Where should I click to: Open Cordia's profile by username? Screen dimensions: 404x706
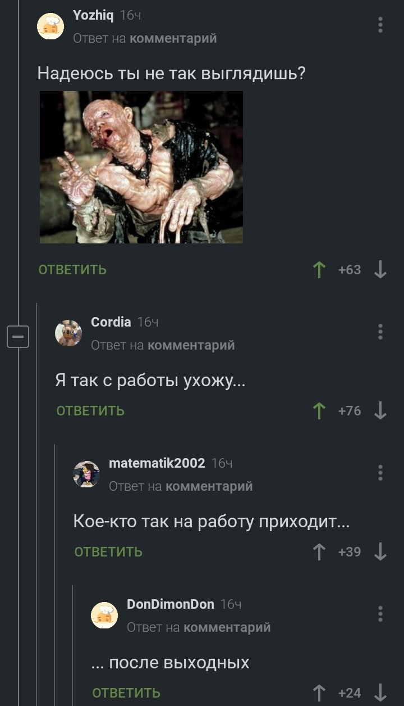[111, 322]
